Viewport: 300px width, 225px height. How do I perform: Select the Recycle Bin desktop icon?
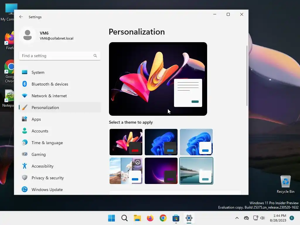tap(285, 184)
